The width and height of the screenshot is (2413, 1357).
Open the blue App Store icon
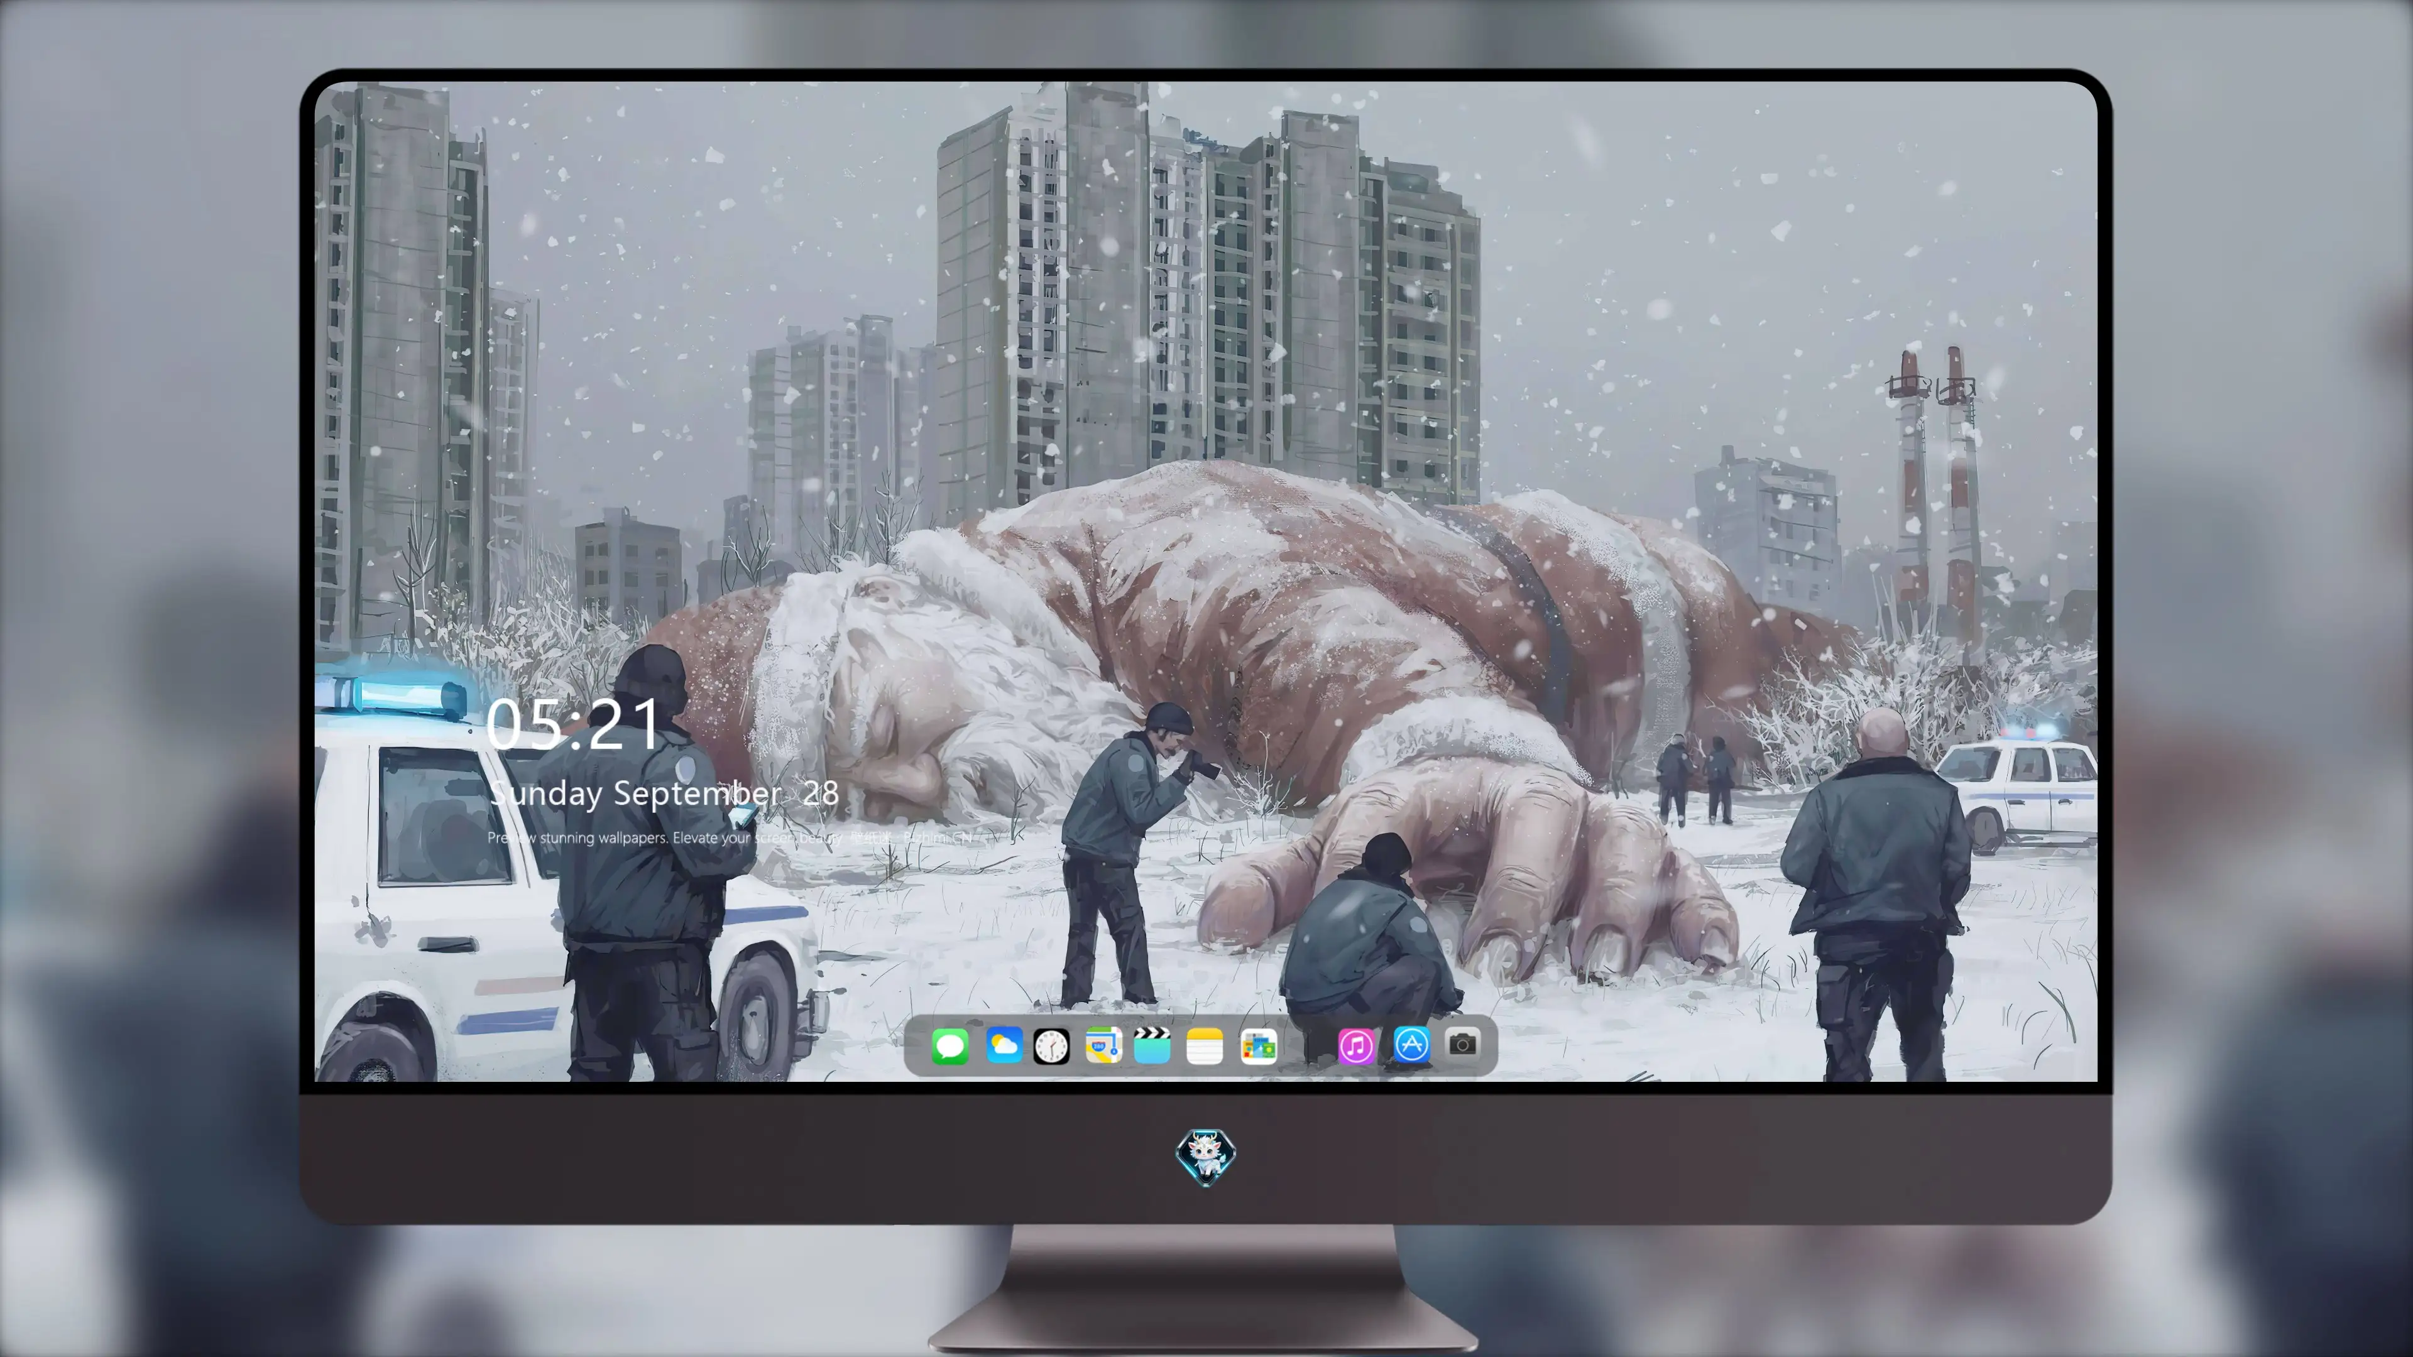point(1411,1045)
